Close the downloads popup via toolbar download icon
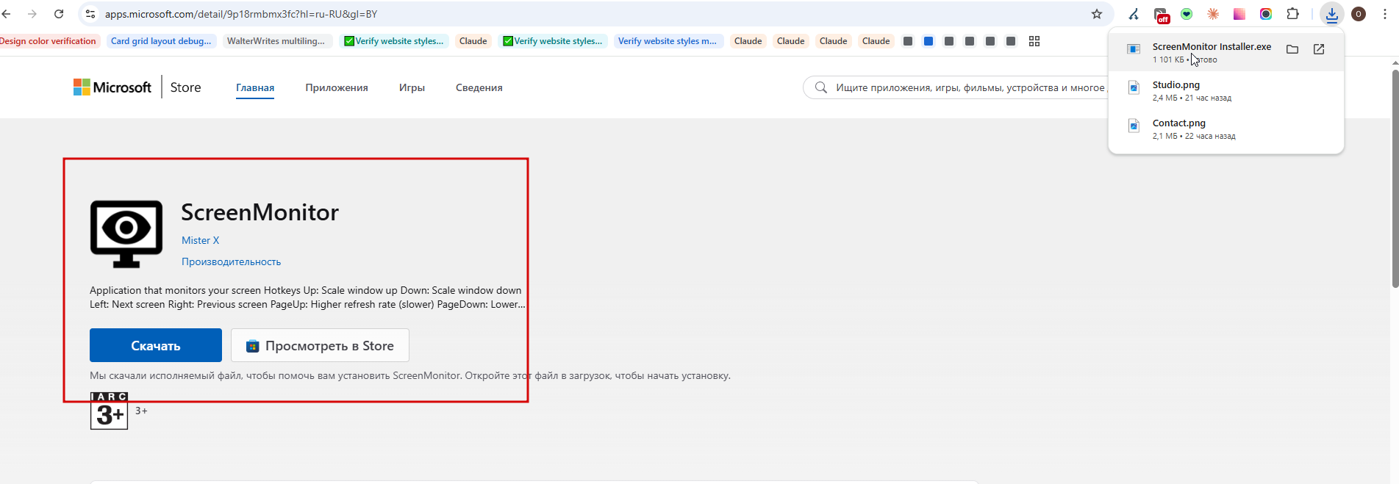Viewport: 1399px width, 484px height. (x=1332, y=14)
